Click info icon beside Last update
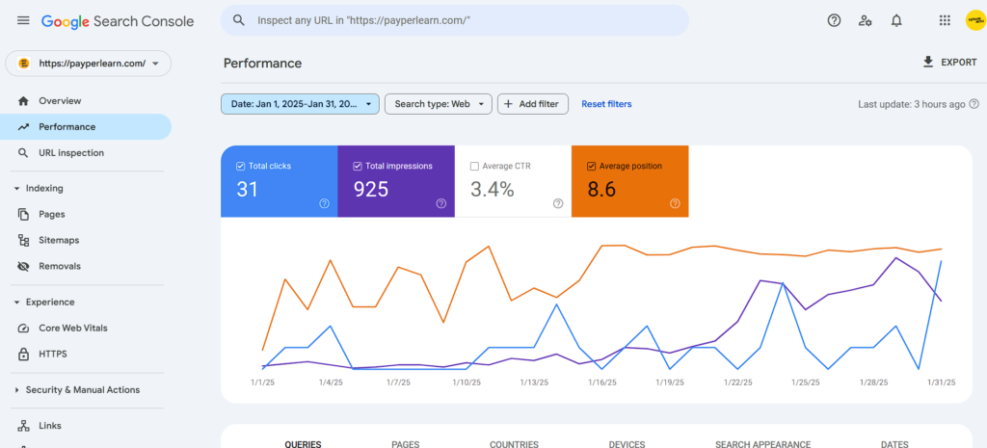 click(x=974, y=104)
